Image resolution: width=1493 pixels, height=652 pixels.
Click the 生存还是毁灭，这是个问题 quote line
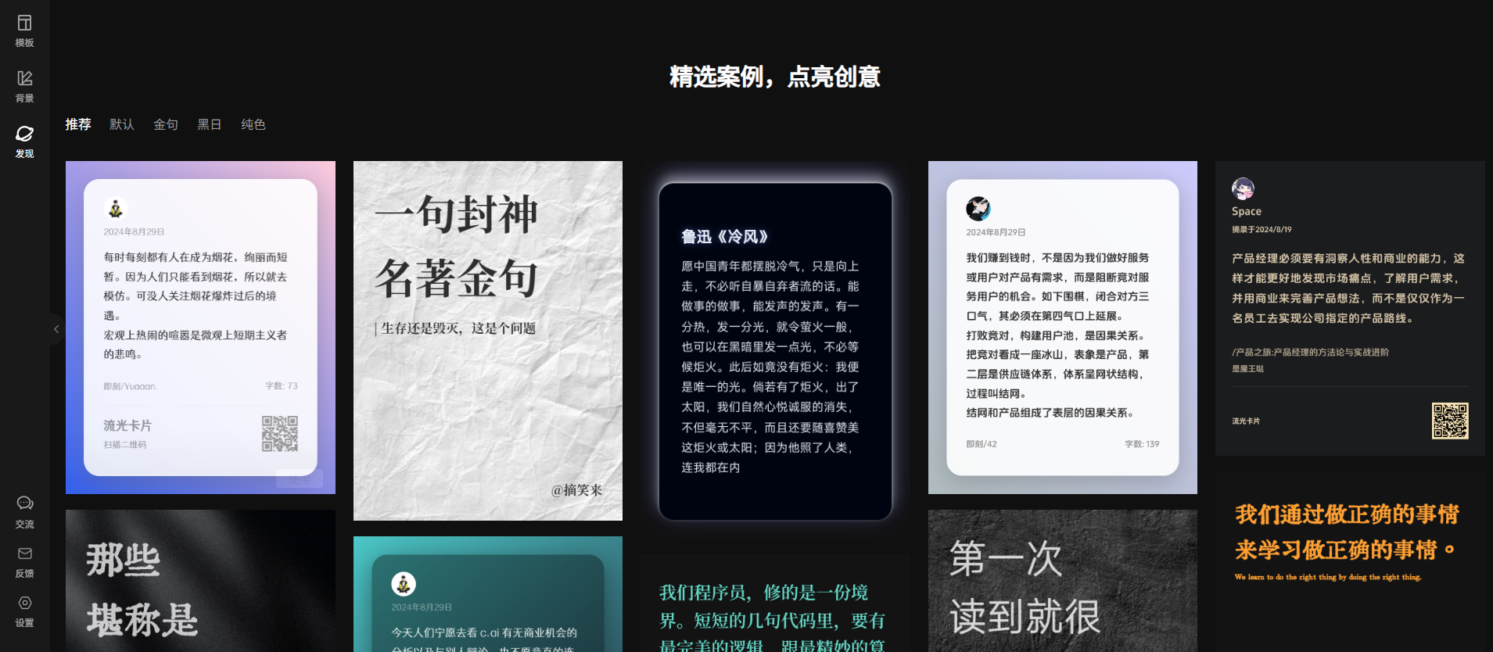[x=458, y=328]
